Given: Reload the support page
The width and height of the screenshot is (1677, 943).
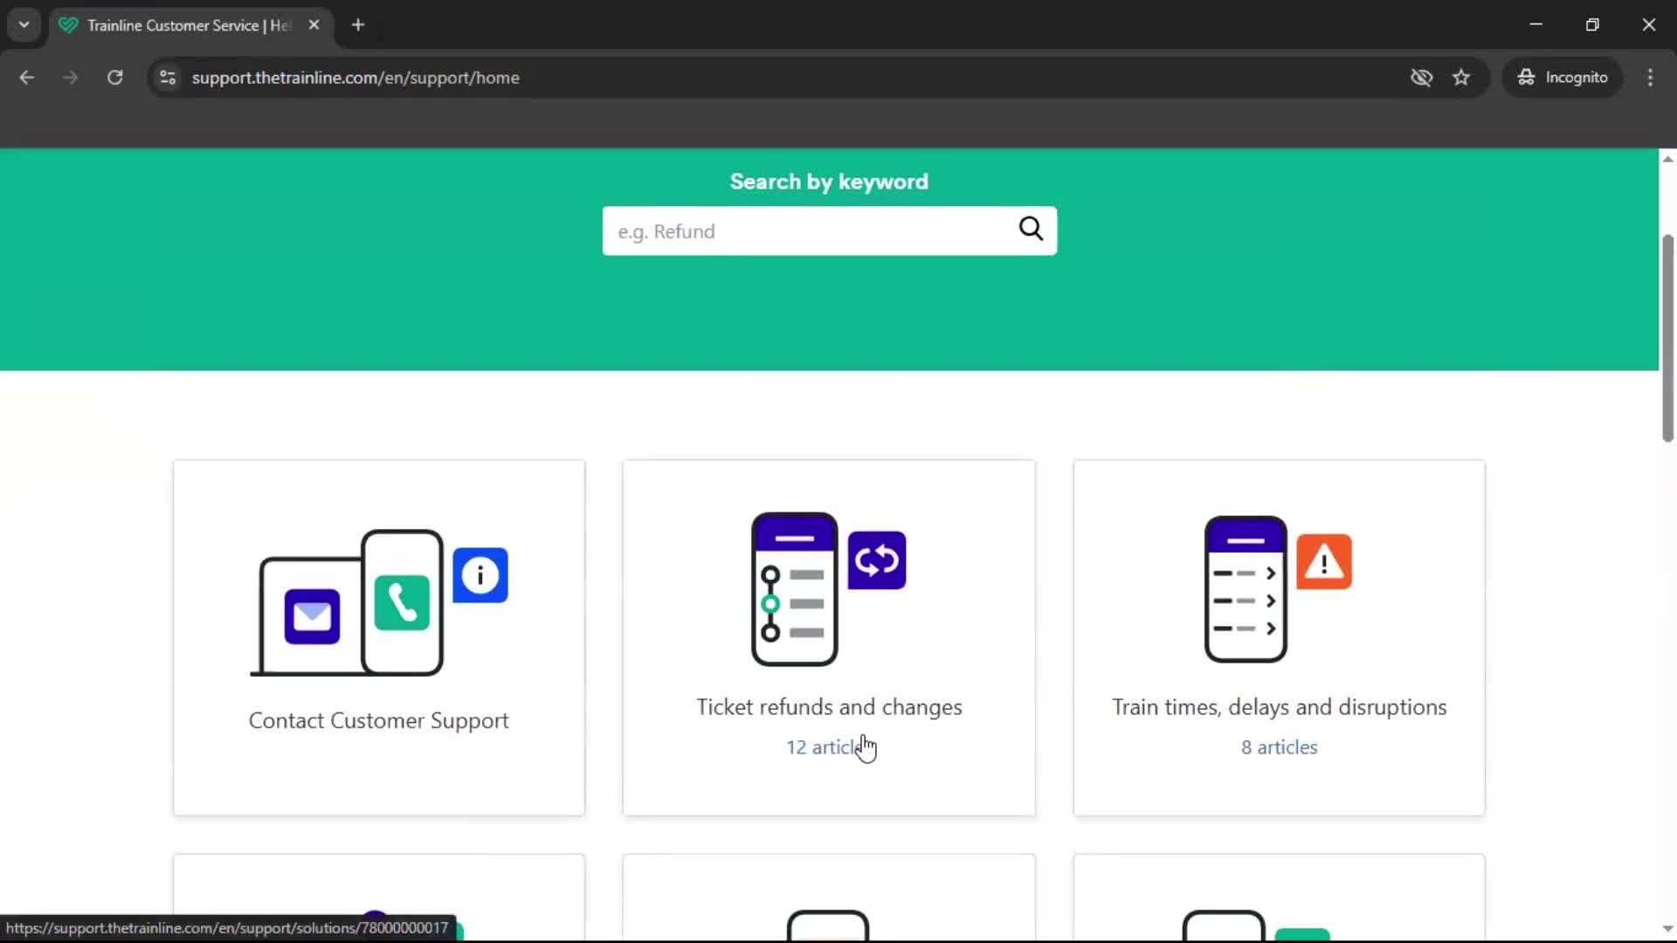Looking at the screenshot, I should pos(114,77).
